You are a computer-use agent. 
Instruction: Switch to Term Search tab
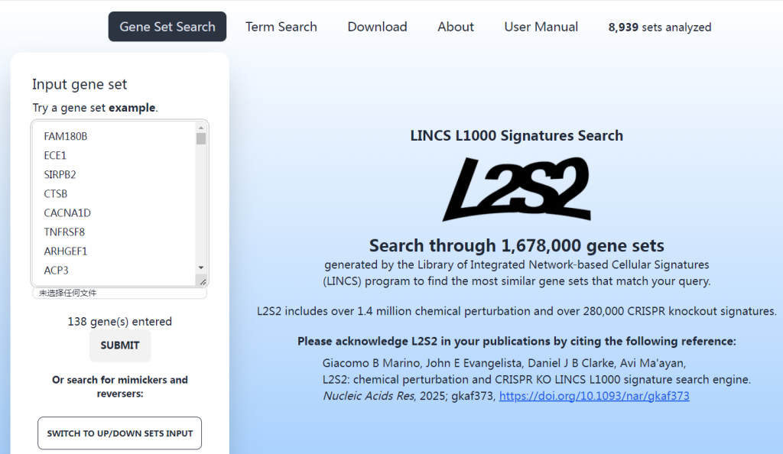click(x=281, y=27)
